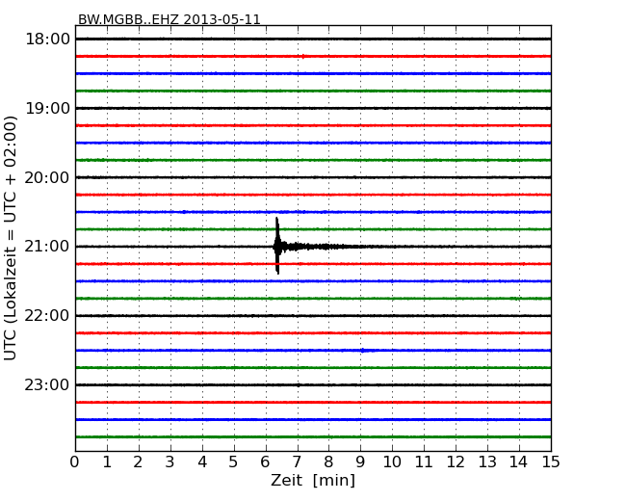The width and height of the screenshot is (626, 501).
Task: Click the x-axis tick label 7
Action: [297, 462]
